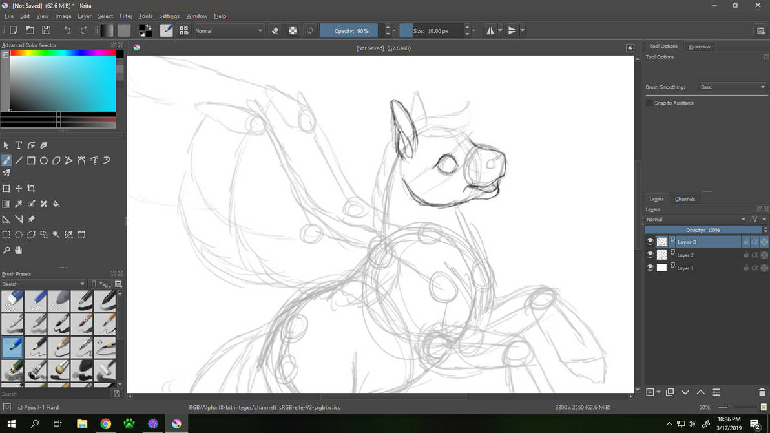Toggle eraser mode in toolbar
770x433 pixels.
275,30
